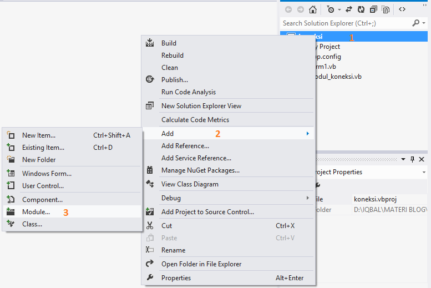Click the Search Solution Explorer field
431x288 pixels.
click(345, 23)
